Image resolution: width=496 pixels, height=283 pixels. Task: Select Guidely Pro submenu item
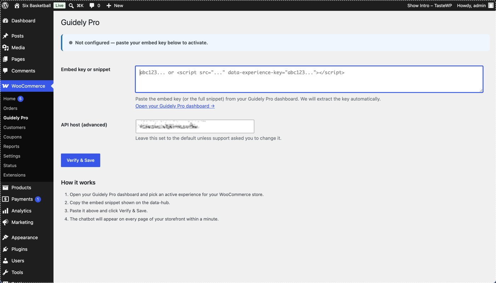(x=16, y=118)
